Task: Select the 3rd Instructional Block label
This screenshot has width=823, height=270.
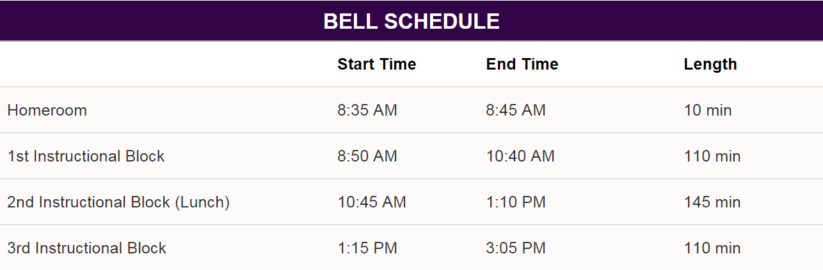Action: point(87,248)
